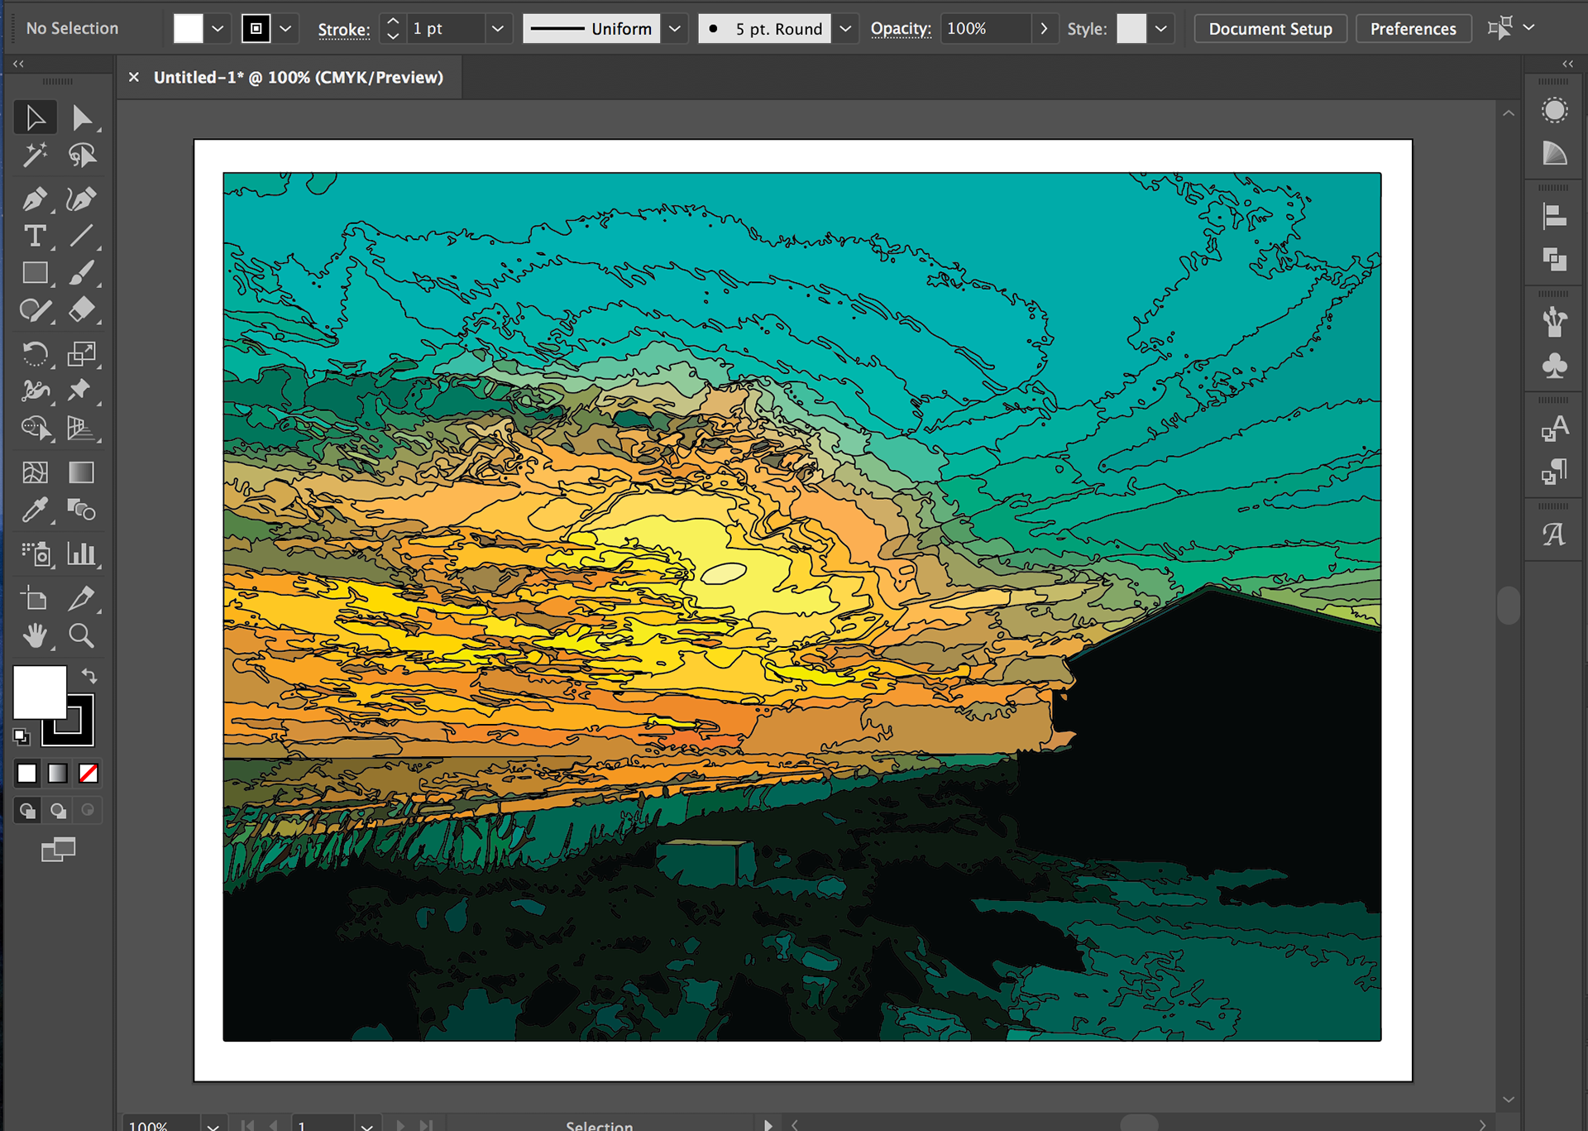Screen dimensions: 1588x1131
Task: Open the Symbols panel club icon
Action: [1554, 366]
